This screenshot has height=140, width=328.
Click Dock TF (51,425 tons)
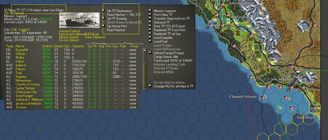coord(169,26)
